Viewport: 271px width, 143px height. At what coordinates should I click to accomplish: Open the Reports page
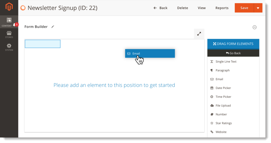pos(222,8)
